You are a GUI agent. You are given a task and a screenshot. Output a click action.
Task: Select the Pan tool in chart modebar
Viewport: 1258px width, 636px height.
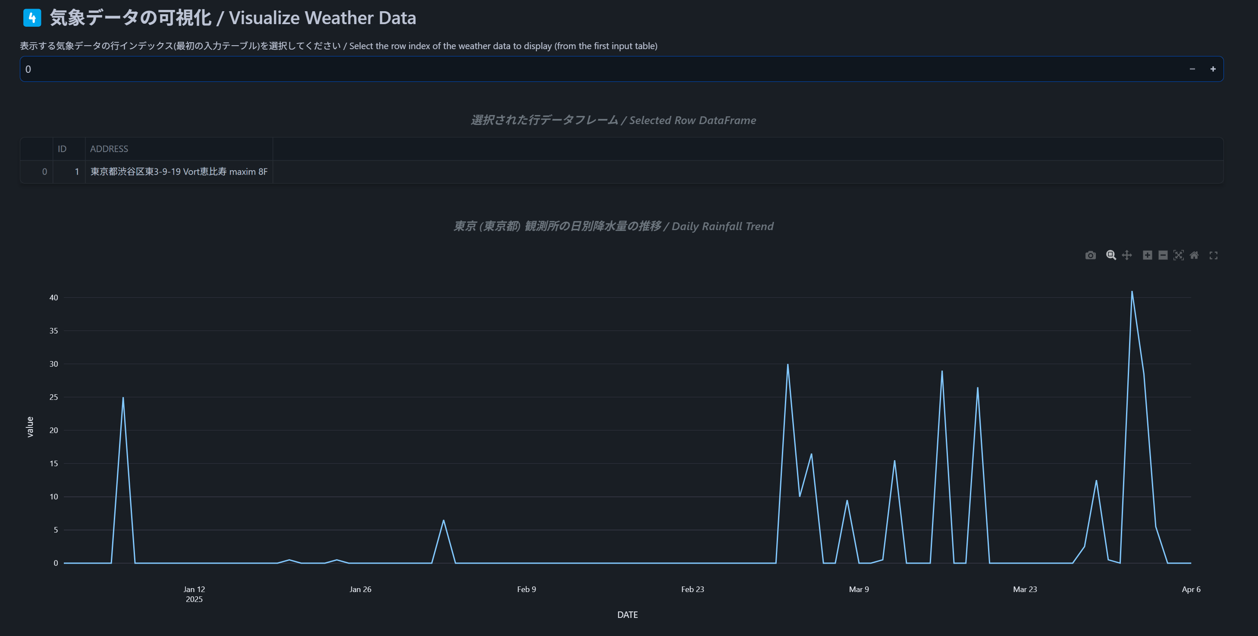[x=1126, y=255]
